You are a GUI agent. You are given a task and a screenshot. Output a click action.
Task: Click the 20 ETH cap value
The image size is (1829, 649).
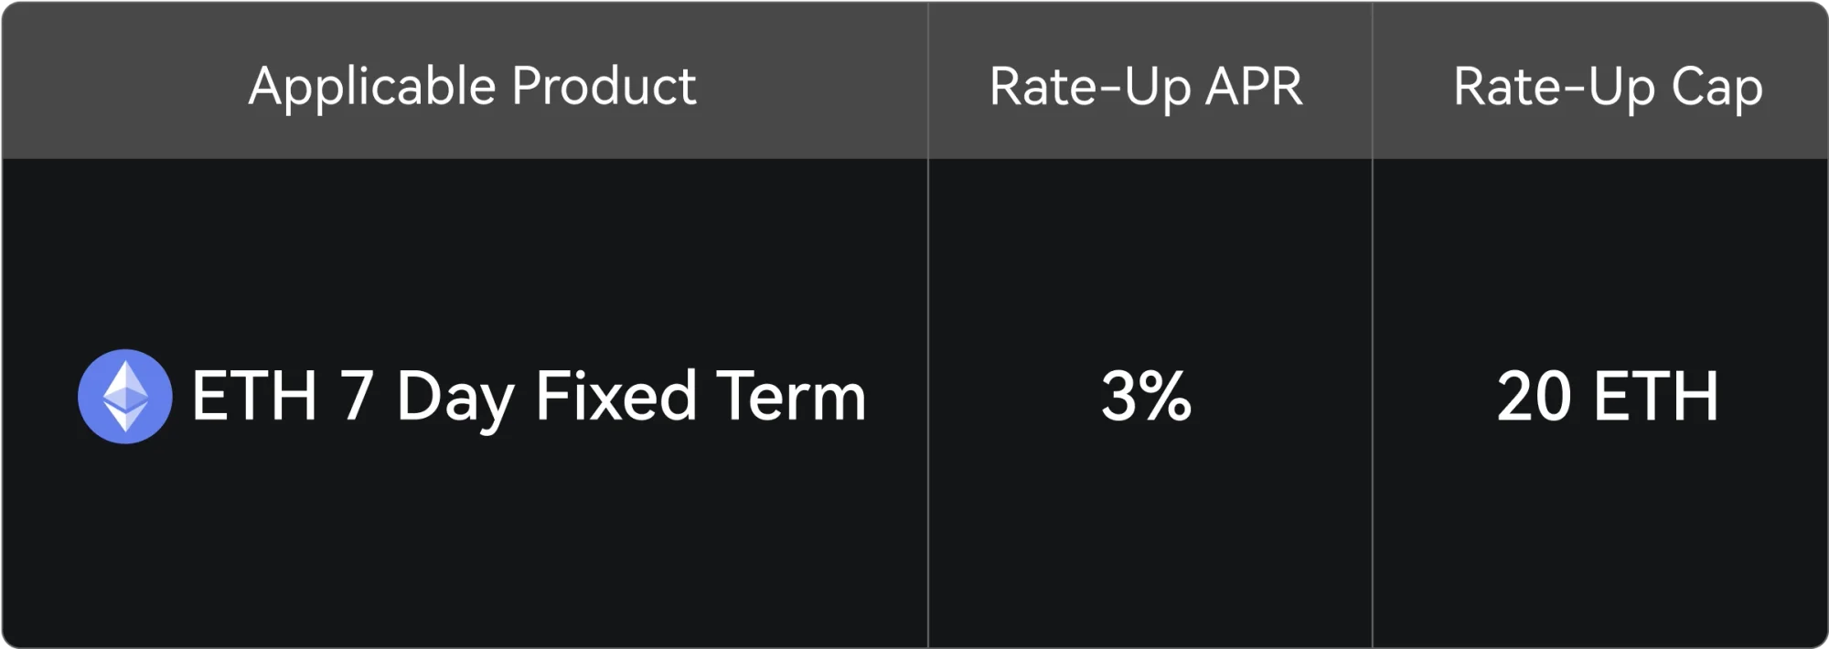click(x=1608, y=396)
